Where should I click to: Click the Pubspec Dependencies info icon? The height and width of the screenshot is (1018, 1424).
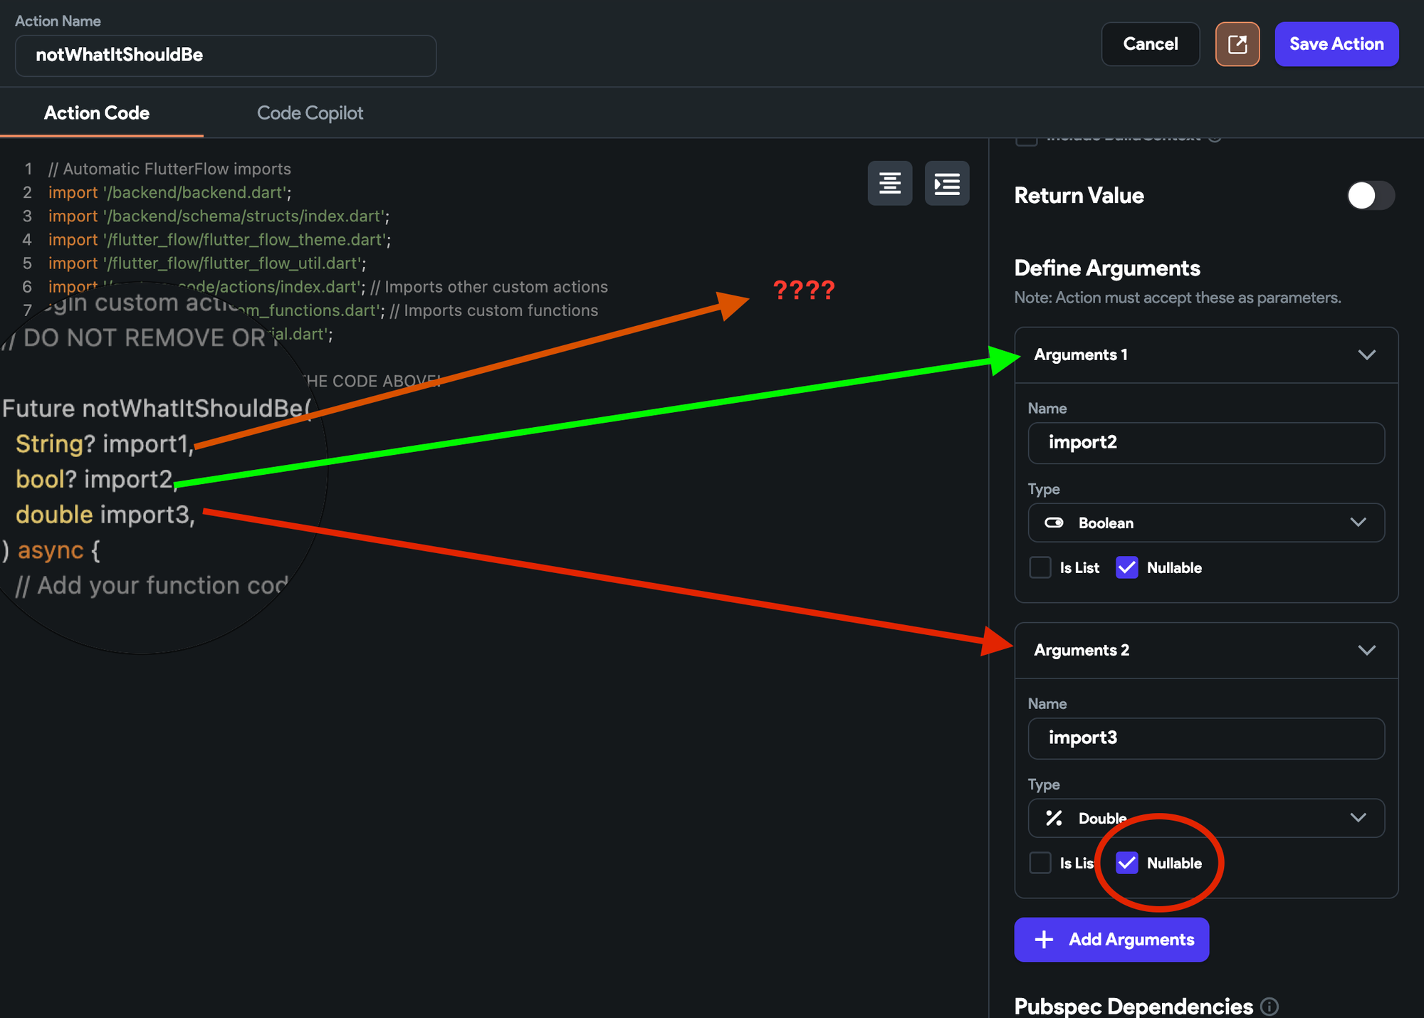[1269, 1007]
